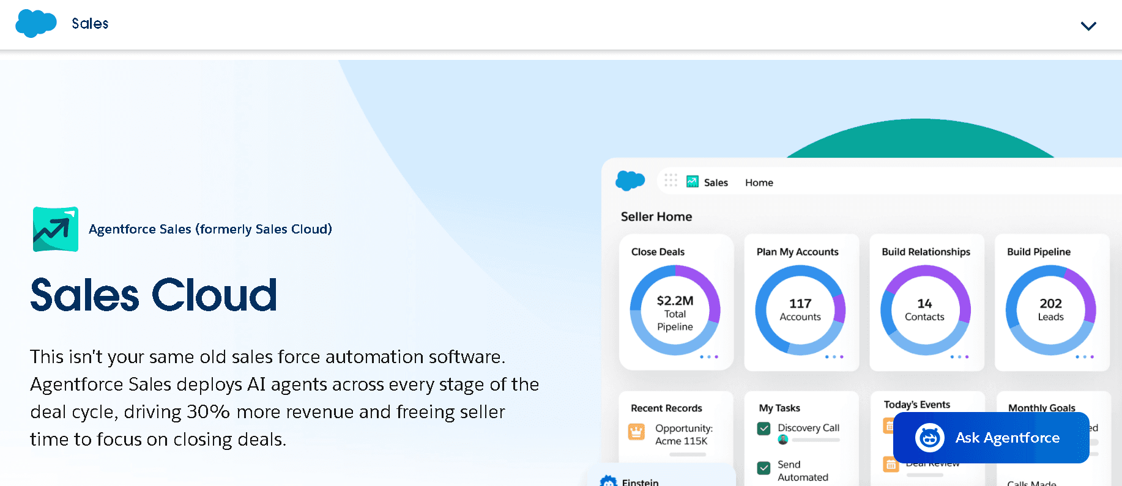The height and width of the screenshot is (486, 1122).
Task: Click the calendar icon beside Deal Review event
Action: click(891, 465)
